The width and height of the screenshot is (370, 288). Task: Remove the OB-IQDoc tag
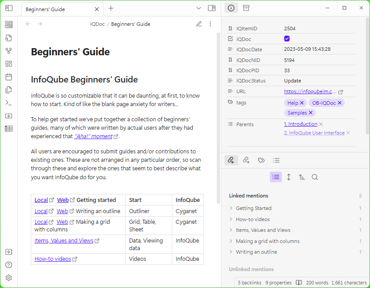click(x=340, y=103)
